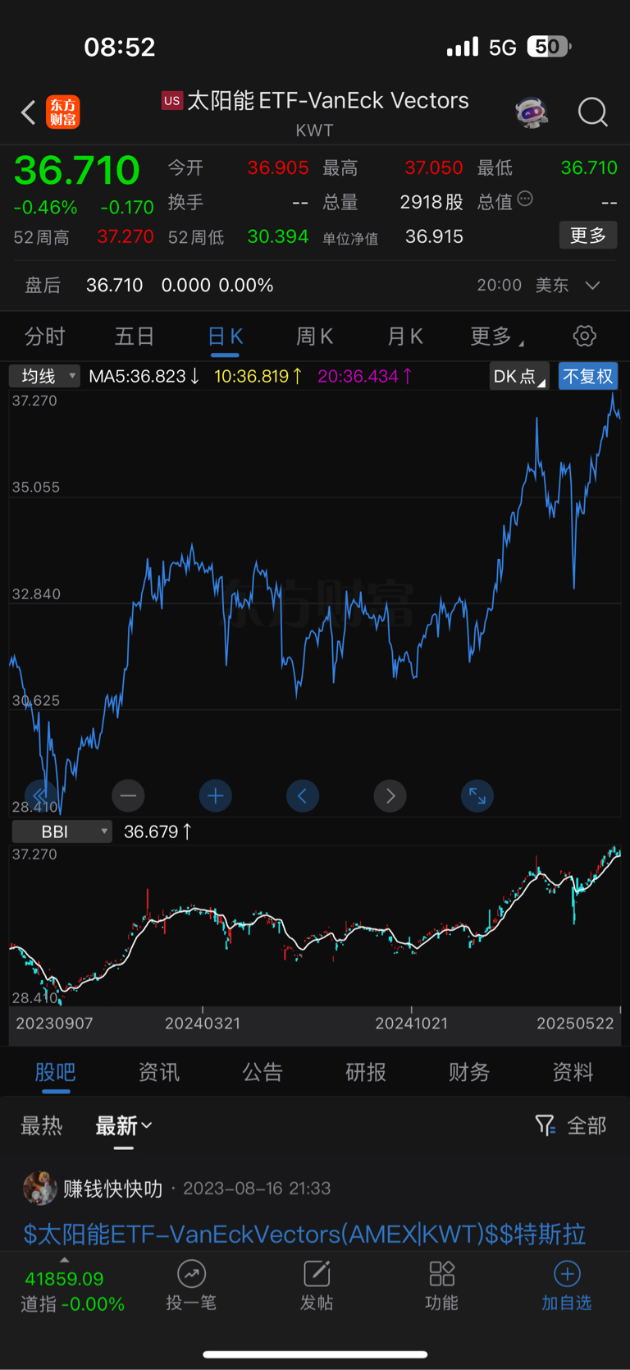Tap MA5:36.823 moving average value
The width and height of the screenshot is (630, 1370).
tap(144, 376)
